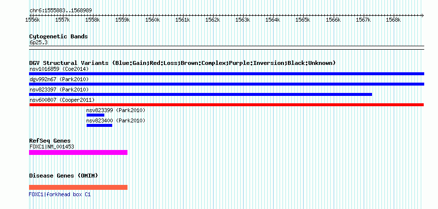Click the RefSeq Genes track heading

(x=50, y=141)
